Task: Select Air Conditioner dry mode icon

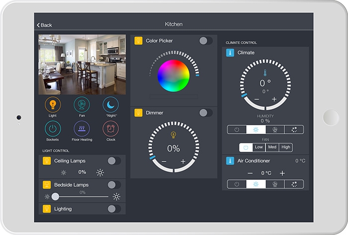Action: tap(294, 184)
